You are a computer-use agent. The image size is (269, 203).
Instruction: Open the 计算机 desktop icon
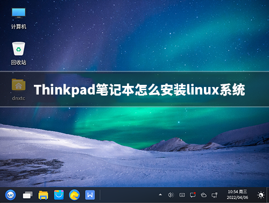point(19,18)
